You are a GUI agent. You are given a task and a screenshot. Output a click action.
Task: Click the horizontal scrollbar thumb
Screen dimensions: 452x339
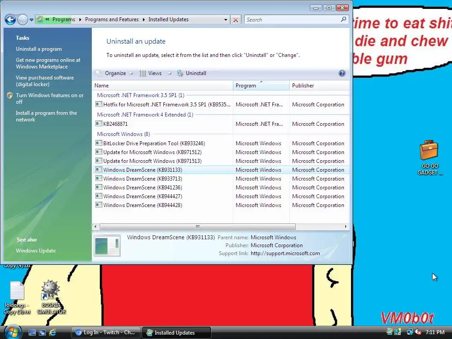tap(198, 226)
